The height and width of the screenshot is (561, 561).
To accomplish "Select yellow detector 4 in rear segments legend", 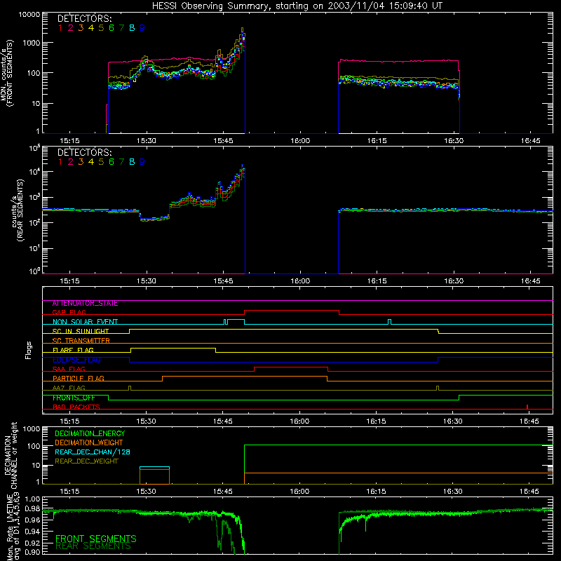I will (x=91, y=162).
